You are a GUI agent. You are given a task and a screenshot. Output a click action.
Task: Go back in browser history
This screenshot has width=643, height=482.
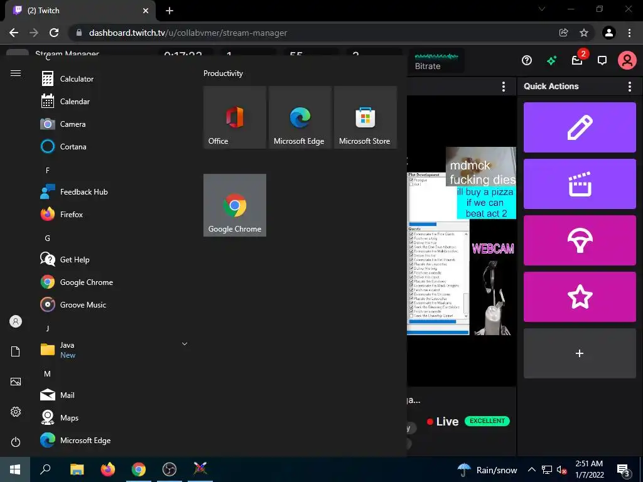coord(14,33)
